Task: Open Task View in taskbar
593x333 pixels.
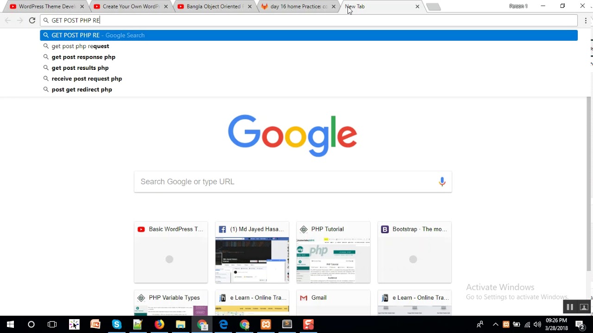Action: (52, 325)
